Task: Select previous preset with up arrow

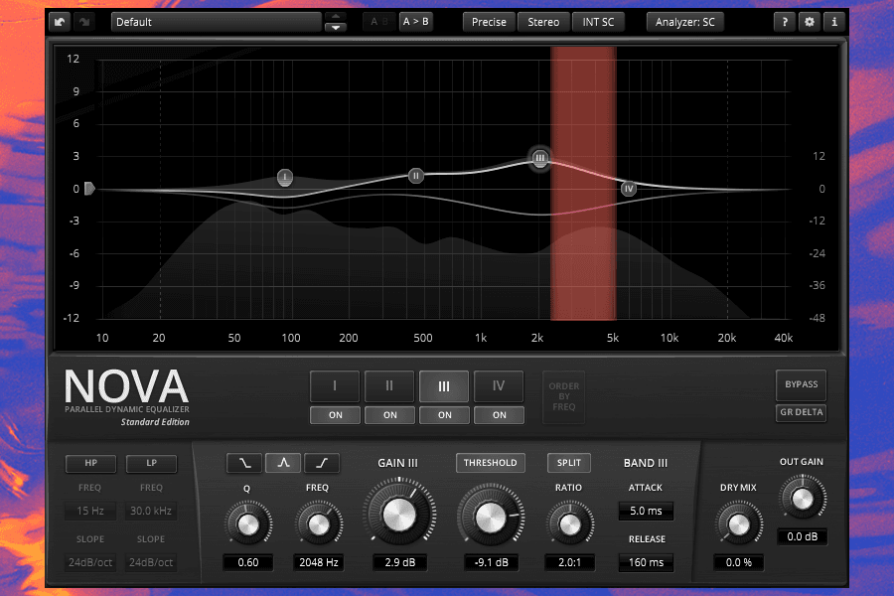Action: (336, 17)
